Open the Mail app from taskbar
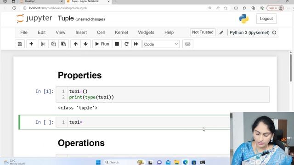 (x=168, y=162)
